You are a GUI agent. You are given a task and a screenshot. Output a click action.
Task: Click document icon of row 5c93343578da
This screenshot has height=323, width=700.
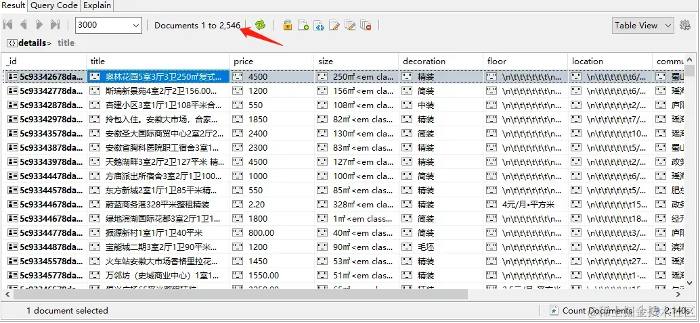(13, 133)
